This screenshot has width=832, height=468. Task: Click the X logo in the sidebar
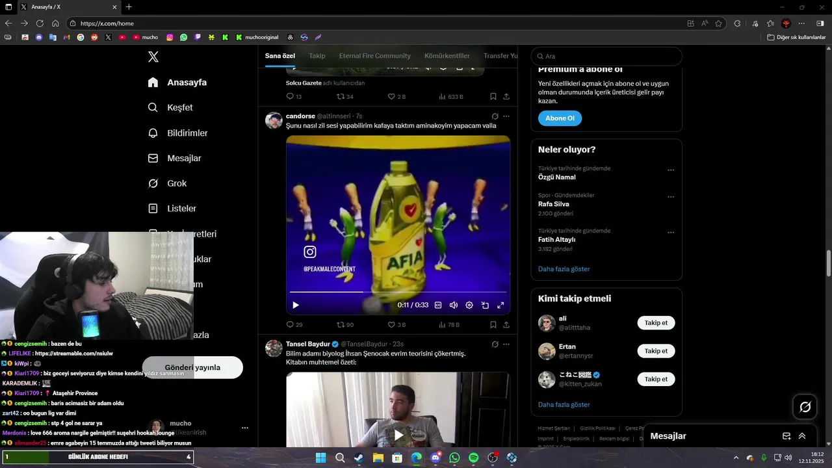(x=153, y=57)
